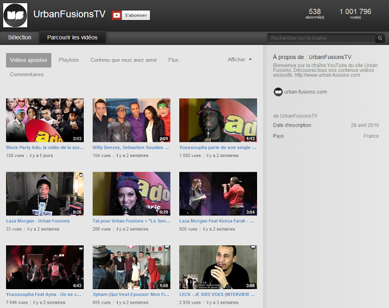Click the '28 avril 2010' inscription date
This screenshot has height=308, width=389.
coord(365,125)
